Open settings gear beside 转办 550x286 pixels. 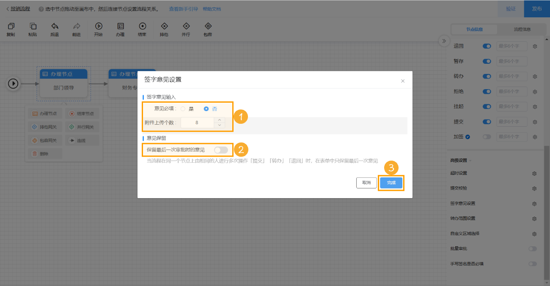534,76
